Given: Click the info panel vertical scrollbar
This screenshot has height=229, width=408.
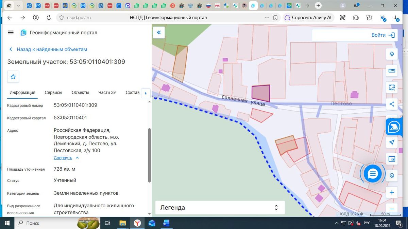Looking at the screenshot, I should 150,156.
